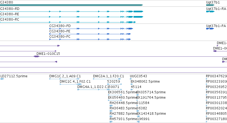Click the EK048062.5prime label
Viewport: 227px width, 123px height.
tap(145, 82)
